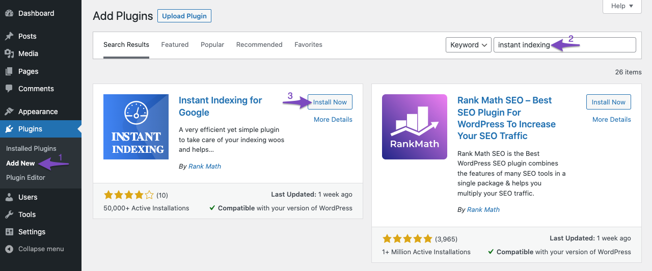Open the Settings menu item

pos(41,232)
